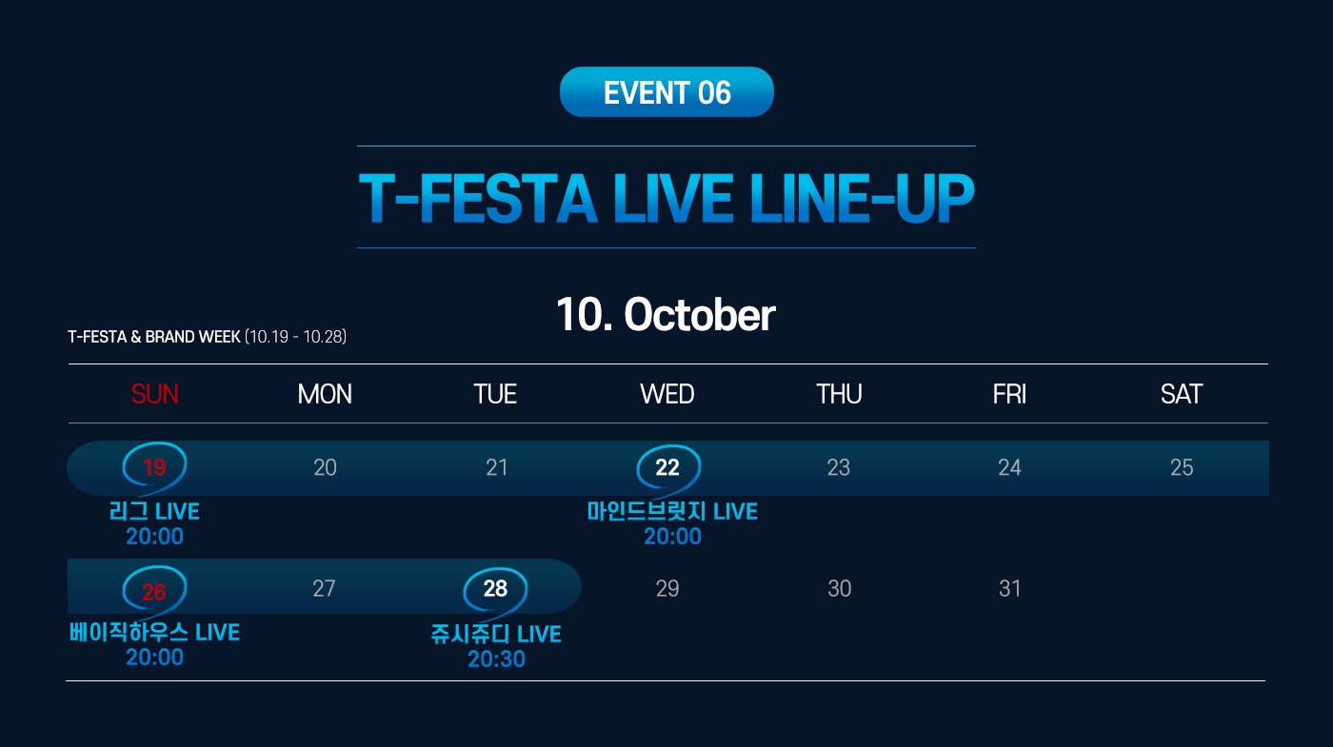The image size is (1333, 747).
Task: Open the 베이직하우스 LIVE link
Action: (x=154, y=633)
